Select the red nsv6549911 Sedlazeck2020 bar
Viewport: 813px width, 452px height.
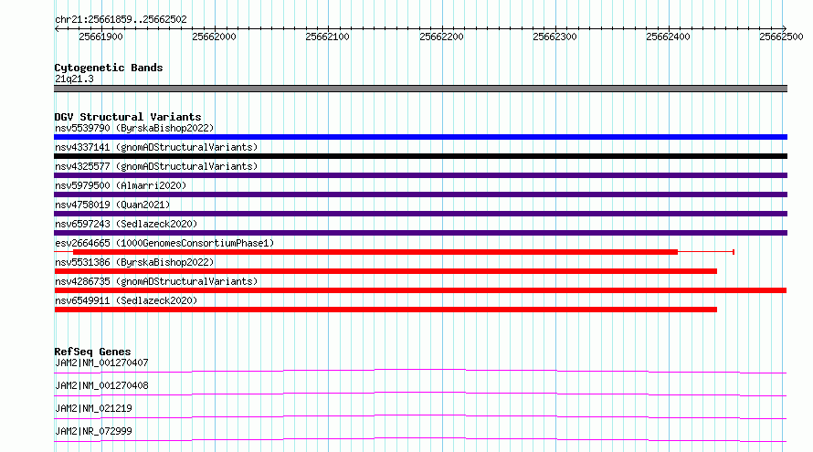[x=385, y=310]
